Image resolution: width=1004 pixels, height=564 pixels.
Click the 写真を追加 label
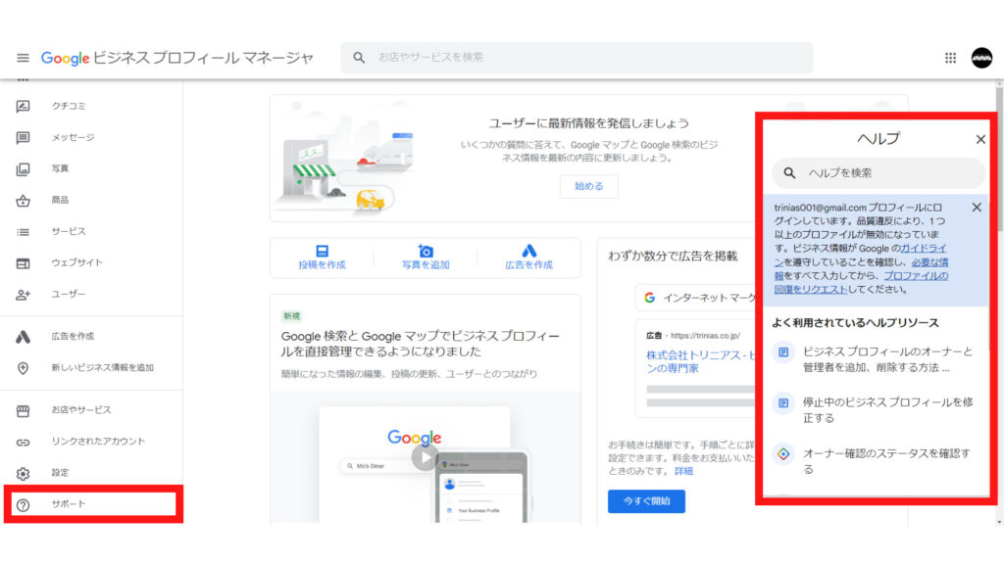coord(426,264)
